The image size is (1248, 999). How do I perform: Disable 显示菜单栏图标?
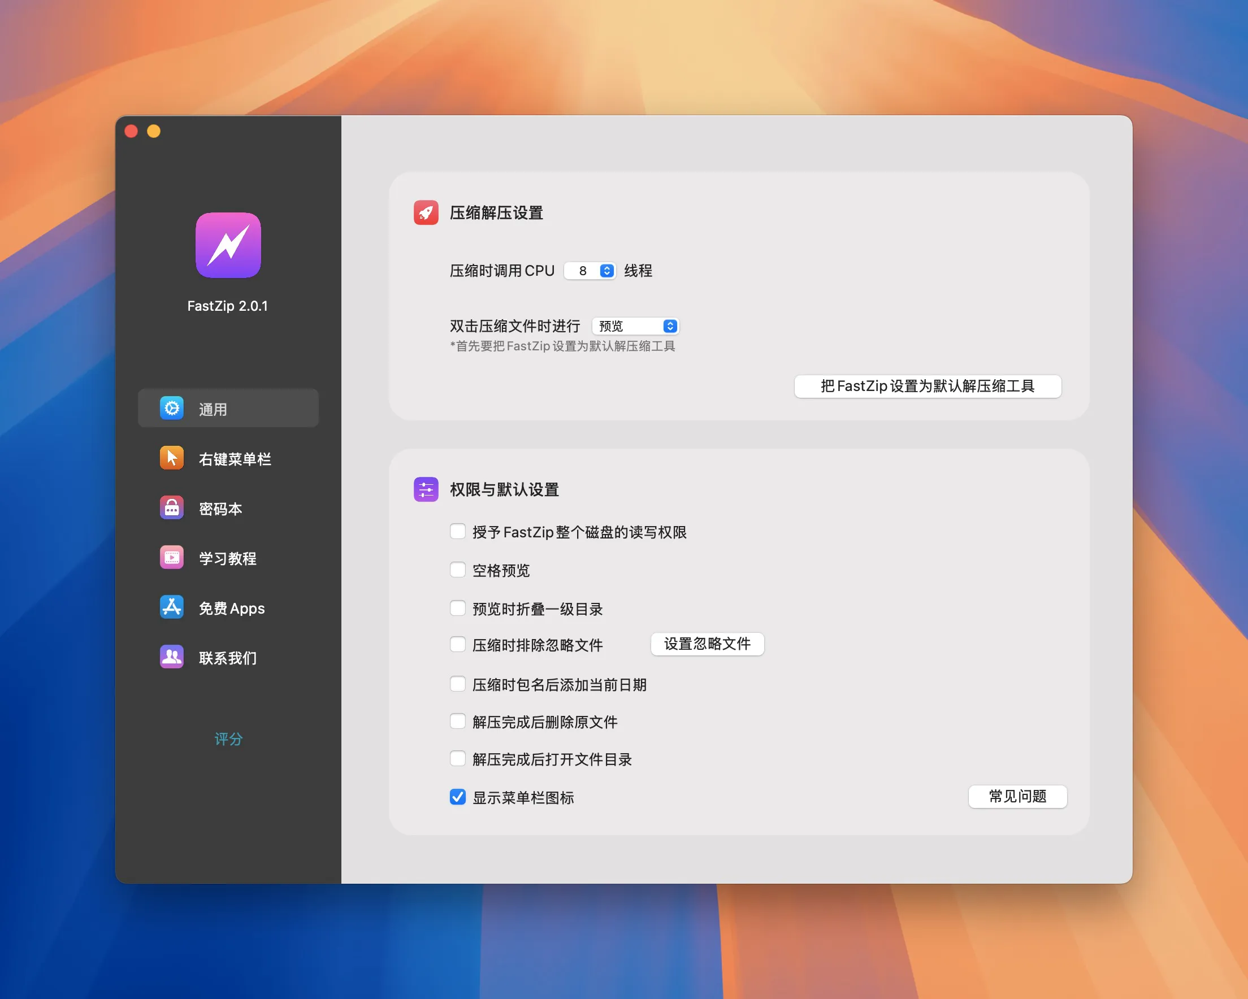pyautogui.click(x=457, y=797)
